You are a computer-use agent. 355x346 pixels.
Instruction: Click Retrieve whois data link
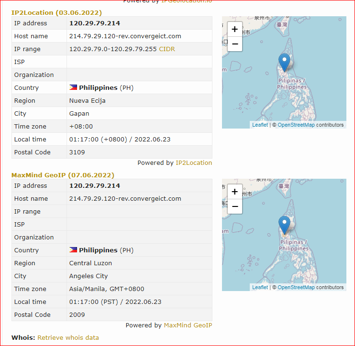(68, 337)
